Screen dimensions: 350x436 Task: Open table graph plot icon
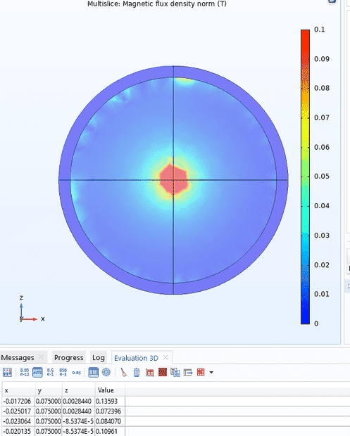click(x=150, y=373)
